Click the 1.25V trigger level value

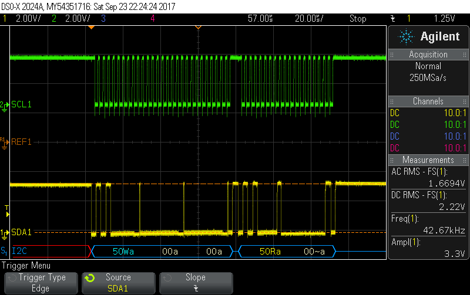tap(445, 19)
